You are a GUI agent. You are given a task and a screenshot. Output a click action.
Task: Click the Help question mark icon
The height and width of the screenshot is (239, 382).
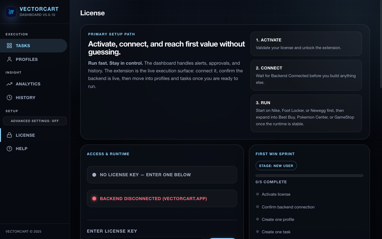pos(9,148)
